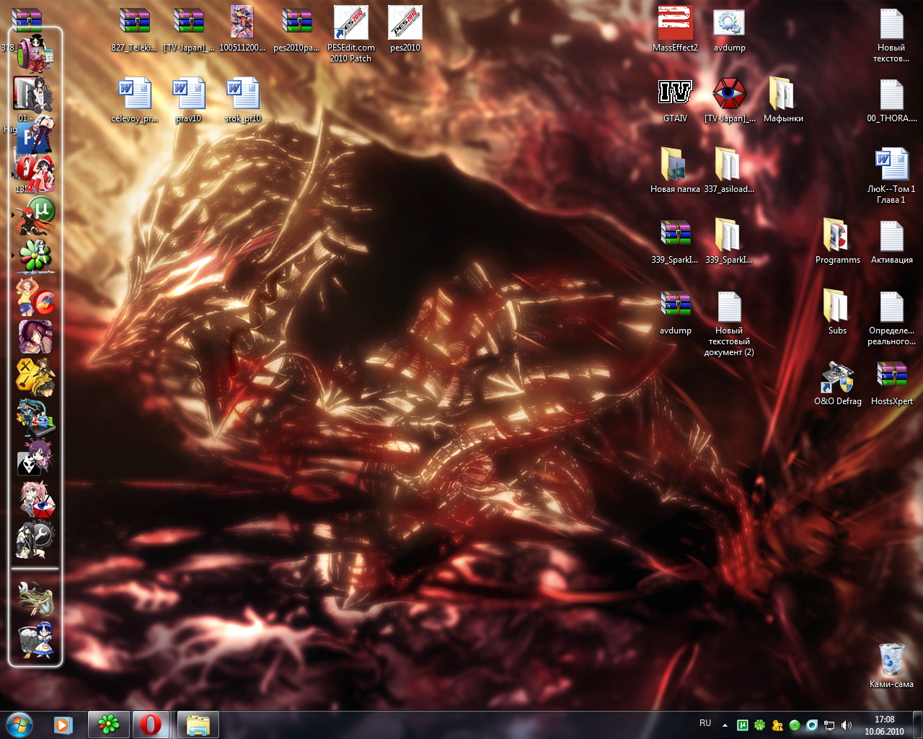Screen dimensions: 923x739
Task: Open ICQ green flower tray icon
Action: click(x=759, y=725)
